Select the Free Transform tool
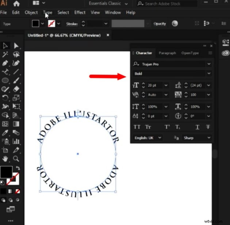 coord(16,106)
